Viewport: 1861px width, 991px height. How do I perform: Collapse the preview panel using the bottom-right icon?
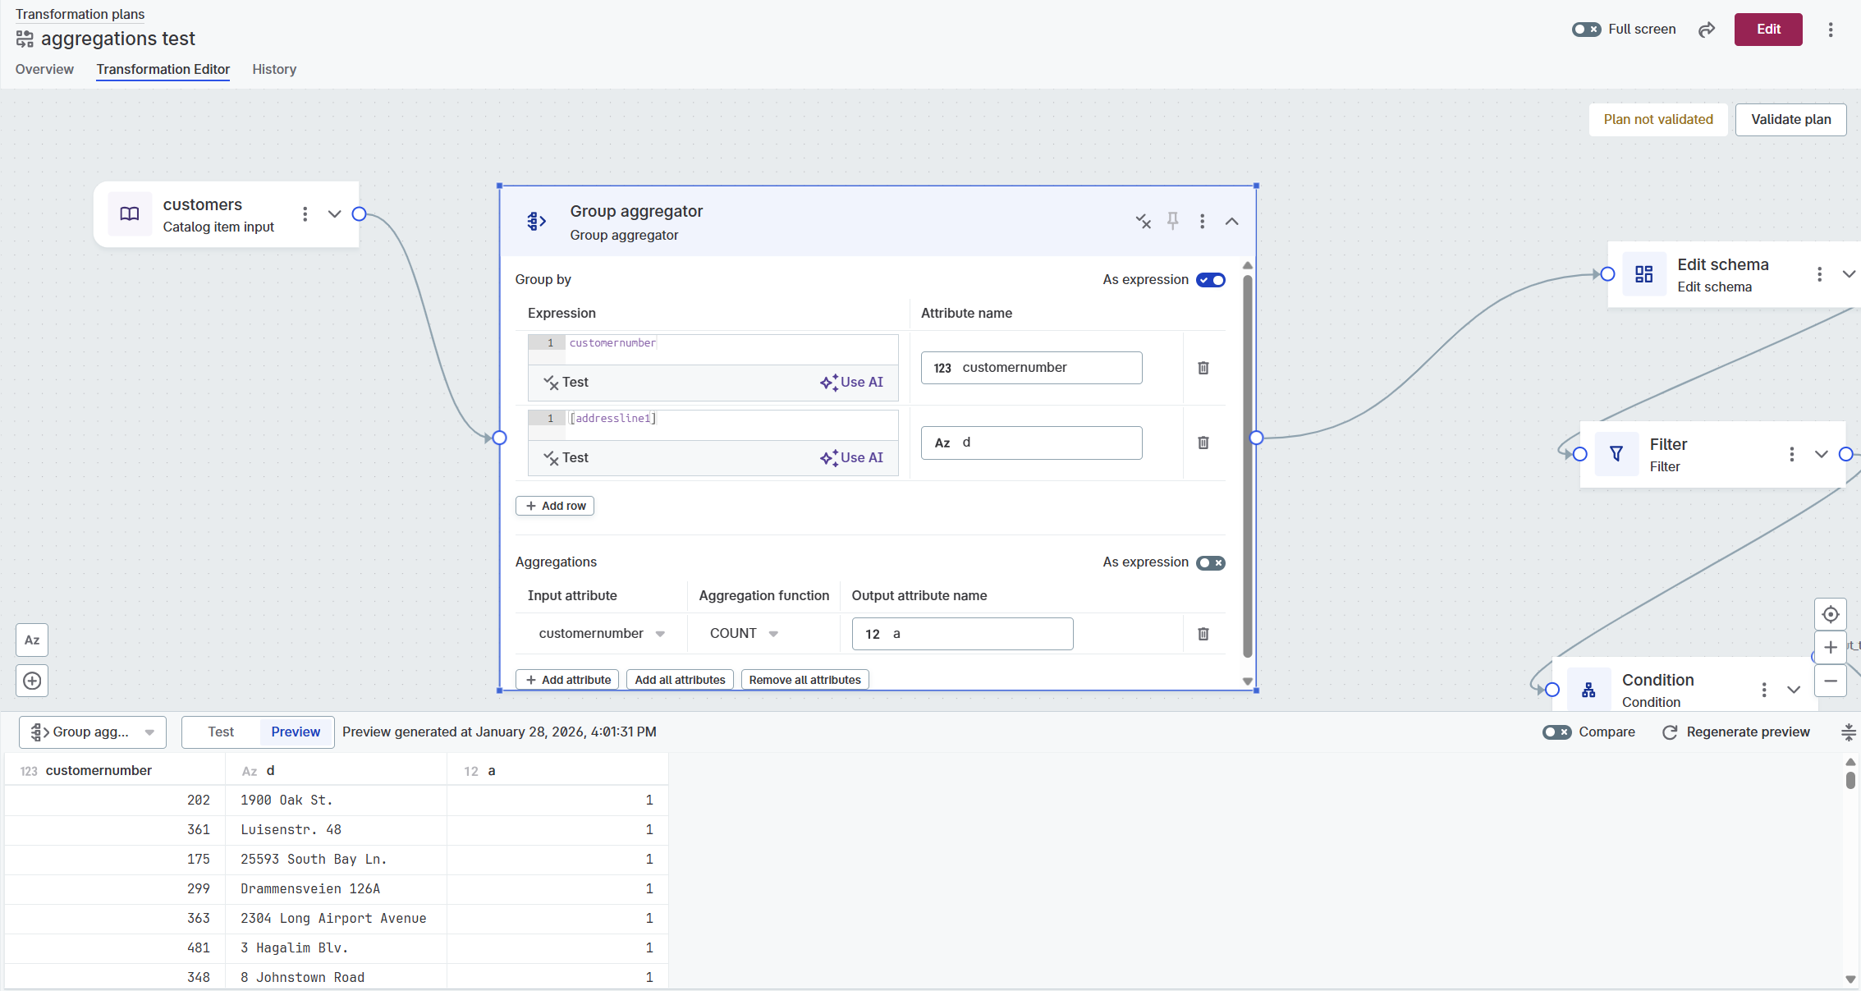click(x=1848, y=732)
